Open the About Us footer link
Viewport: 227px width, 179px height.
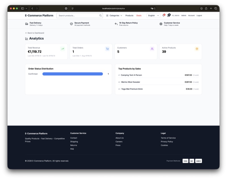tap(119, 138)
